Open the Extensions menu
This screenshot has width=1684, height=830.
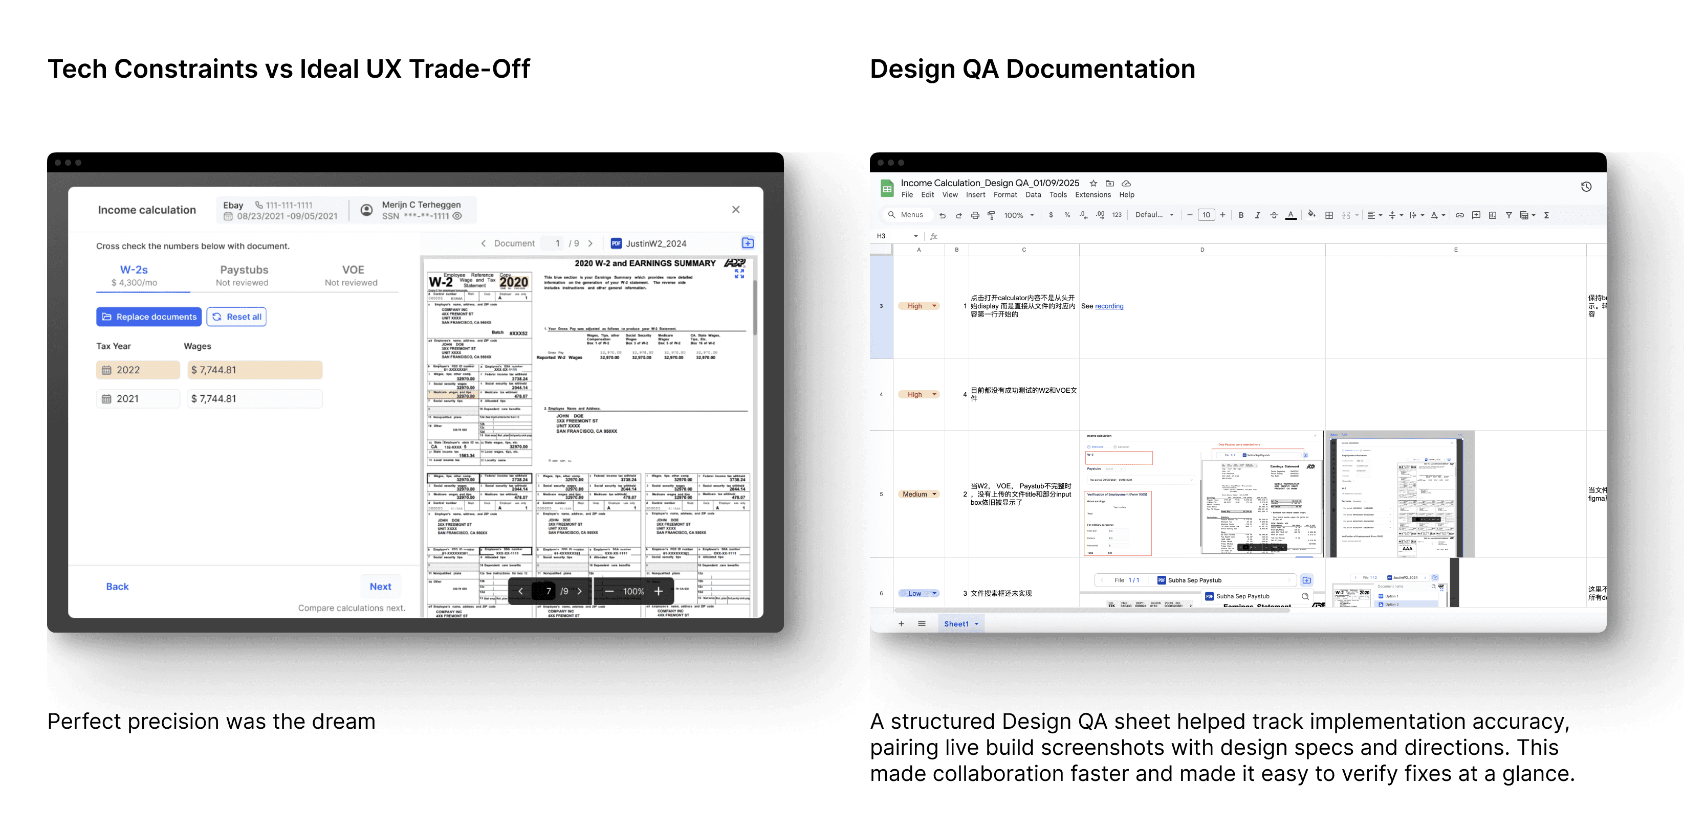[1092, 195]
